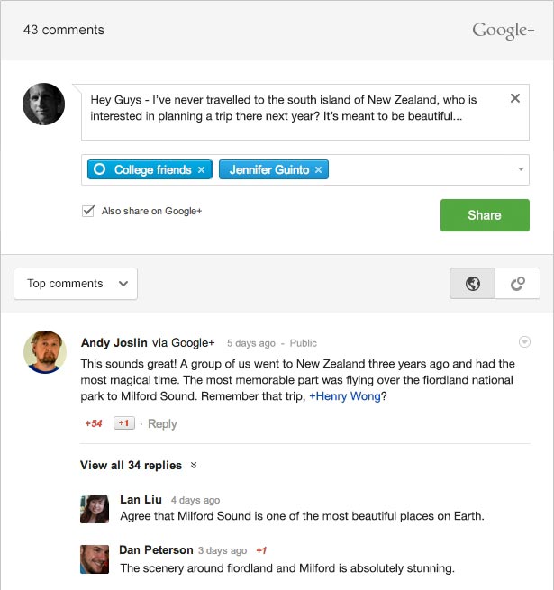Screen dimensions: 554x590
Task: Click the +1 button on Andy's comment
Action: pos(123,423)
